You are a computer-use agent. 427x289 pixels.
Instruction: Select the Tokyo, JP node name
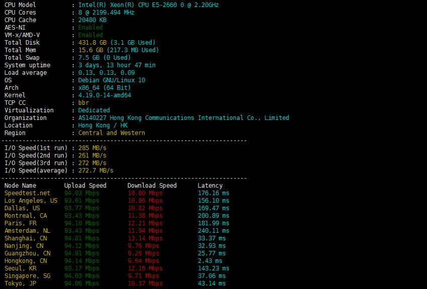pos(21,283)
